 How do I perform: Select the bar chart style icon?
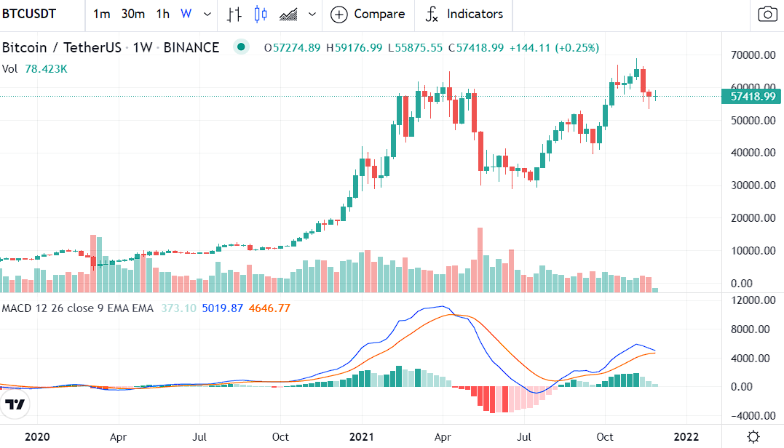click(234, 14)
